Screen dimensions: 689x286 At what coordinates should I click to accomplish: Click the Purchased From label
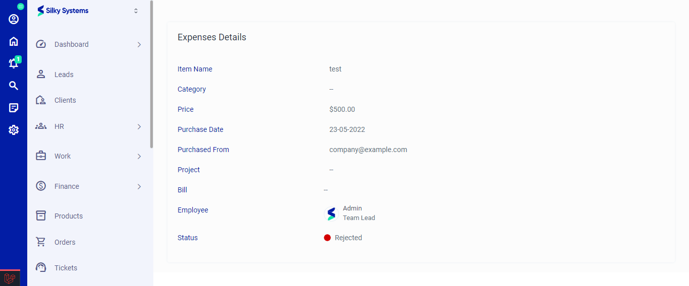203,150
